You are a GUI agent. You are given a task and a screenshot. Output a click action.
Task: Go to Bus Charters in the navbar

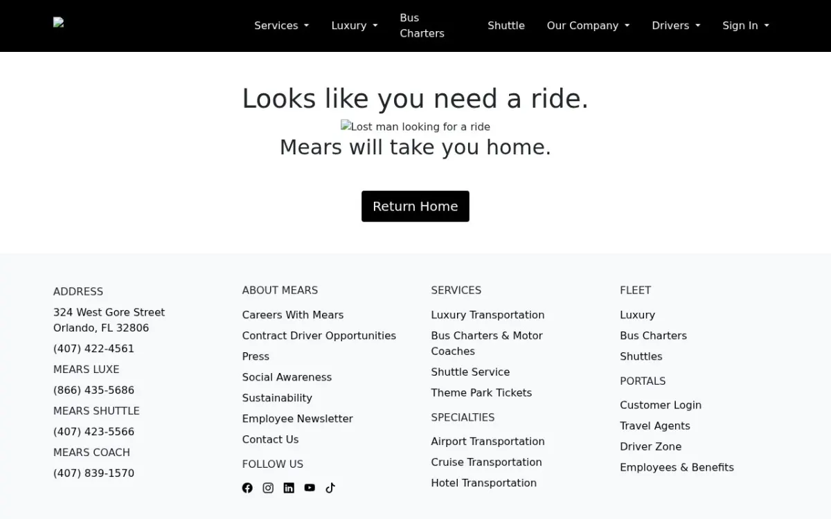422,26
